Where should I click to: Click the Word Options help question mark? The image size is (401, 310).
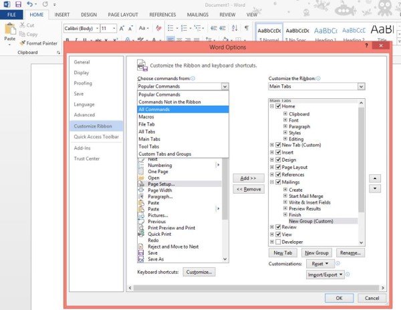click(x=366, y=45)
